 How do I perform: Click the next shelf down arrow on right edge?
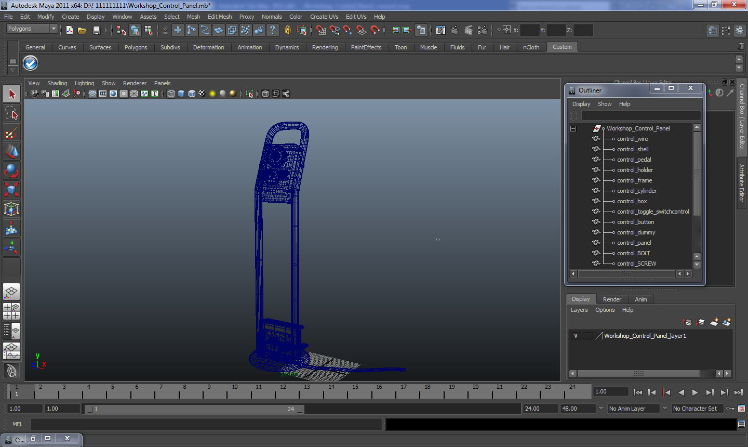(x=739, y=69)
